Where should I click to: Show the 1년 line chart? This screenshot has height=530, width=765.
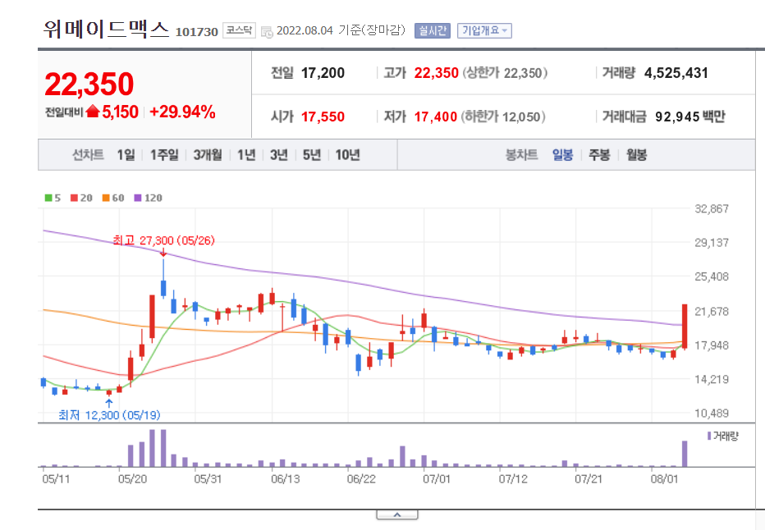click(x=246, y=155)
